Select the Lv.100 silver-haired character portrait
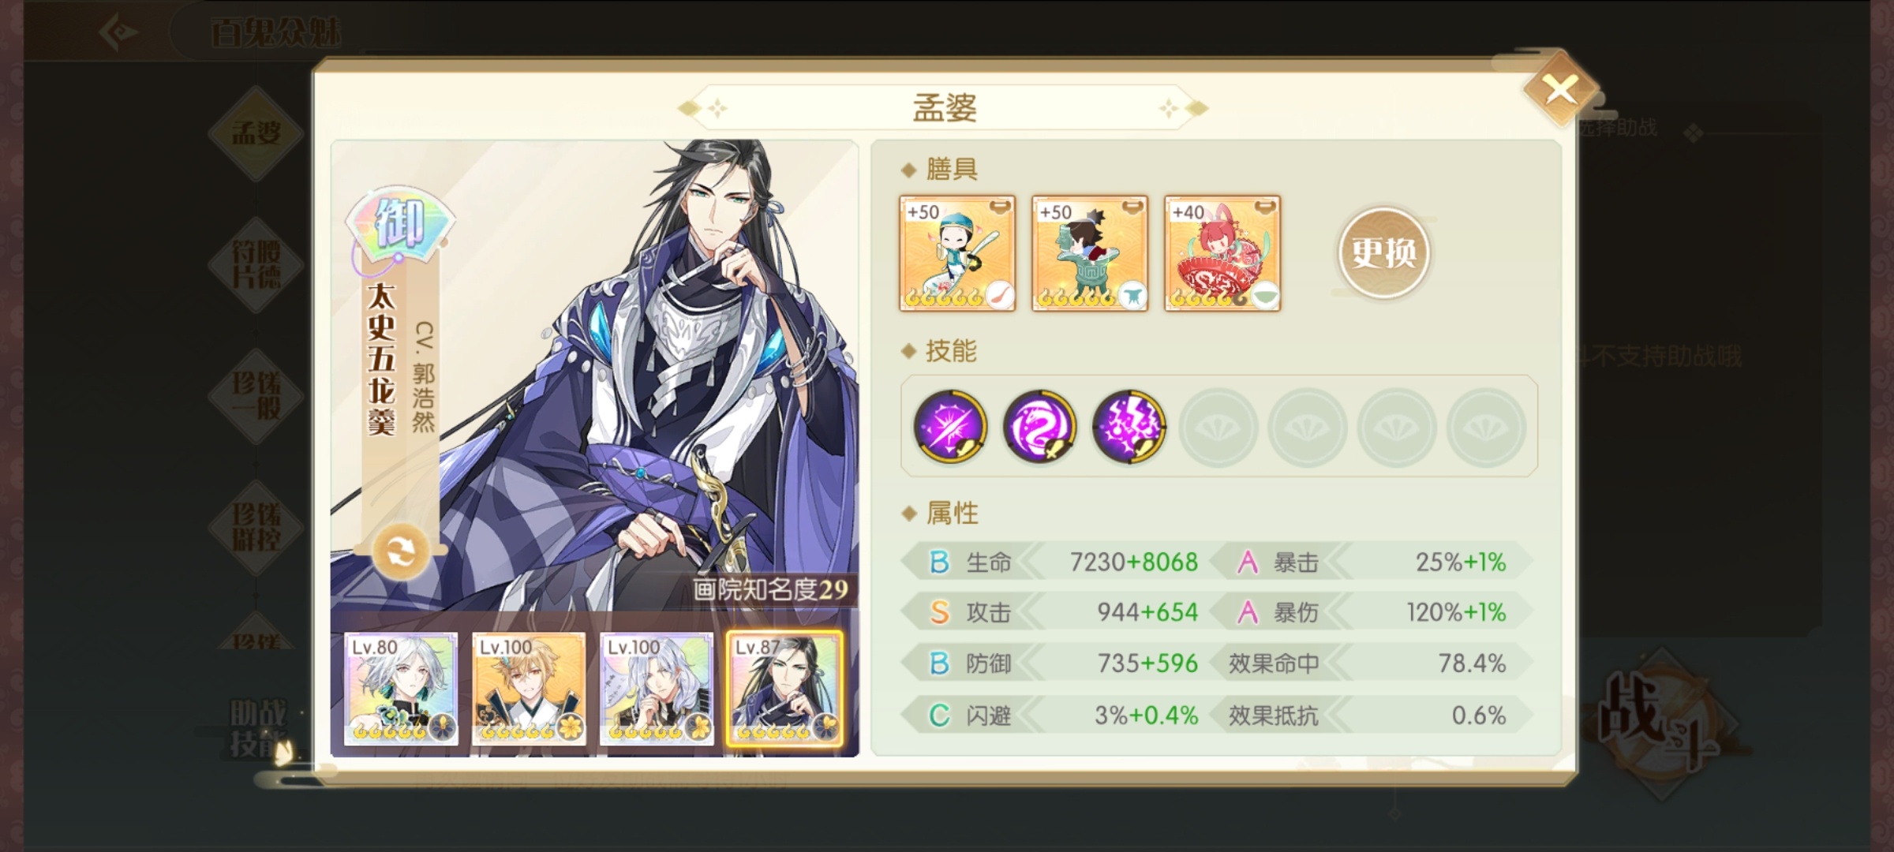The image size is (1894, 852). pyautogui.click(x=657, y=689)
